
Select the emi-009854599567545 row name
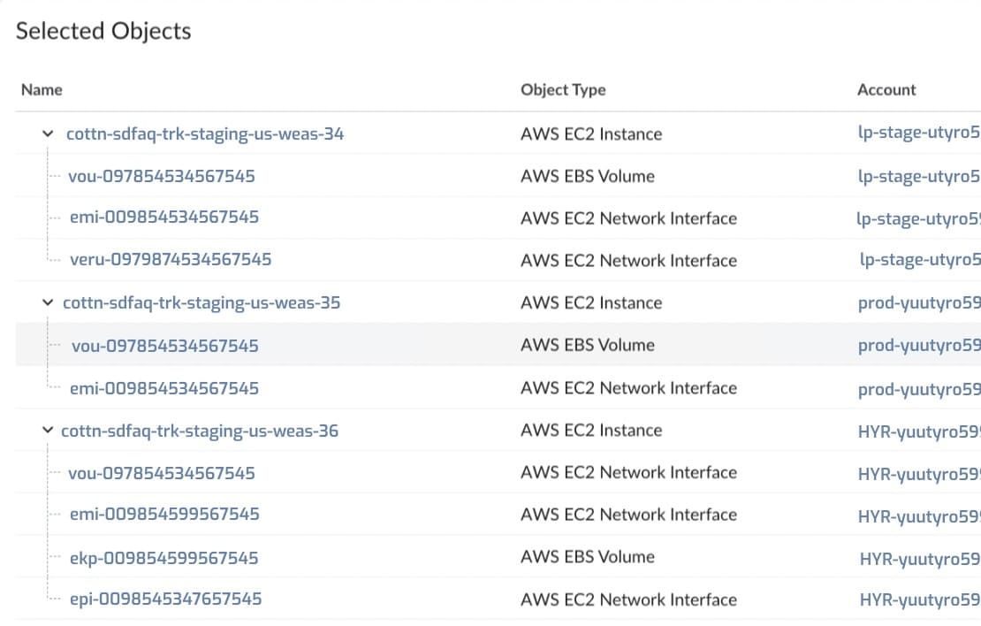click(x=163, y=514)
